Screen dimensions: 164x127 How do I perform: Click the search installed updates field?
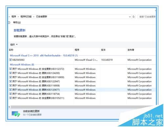click(x=147, y=17)
